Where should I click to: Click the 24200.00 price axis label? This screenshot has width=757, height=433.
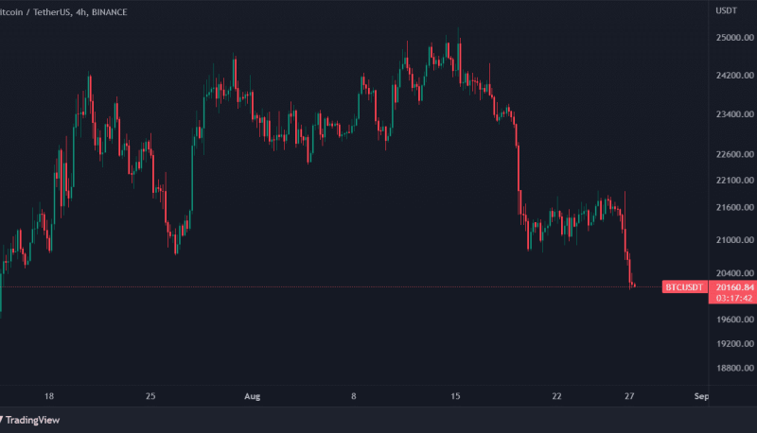734,76
